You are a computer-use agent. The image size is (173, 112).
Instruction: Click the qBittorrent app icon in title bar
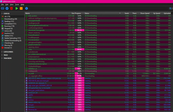click(x=1, y=1)
